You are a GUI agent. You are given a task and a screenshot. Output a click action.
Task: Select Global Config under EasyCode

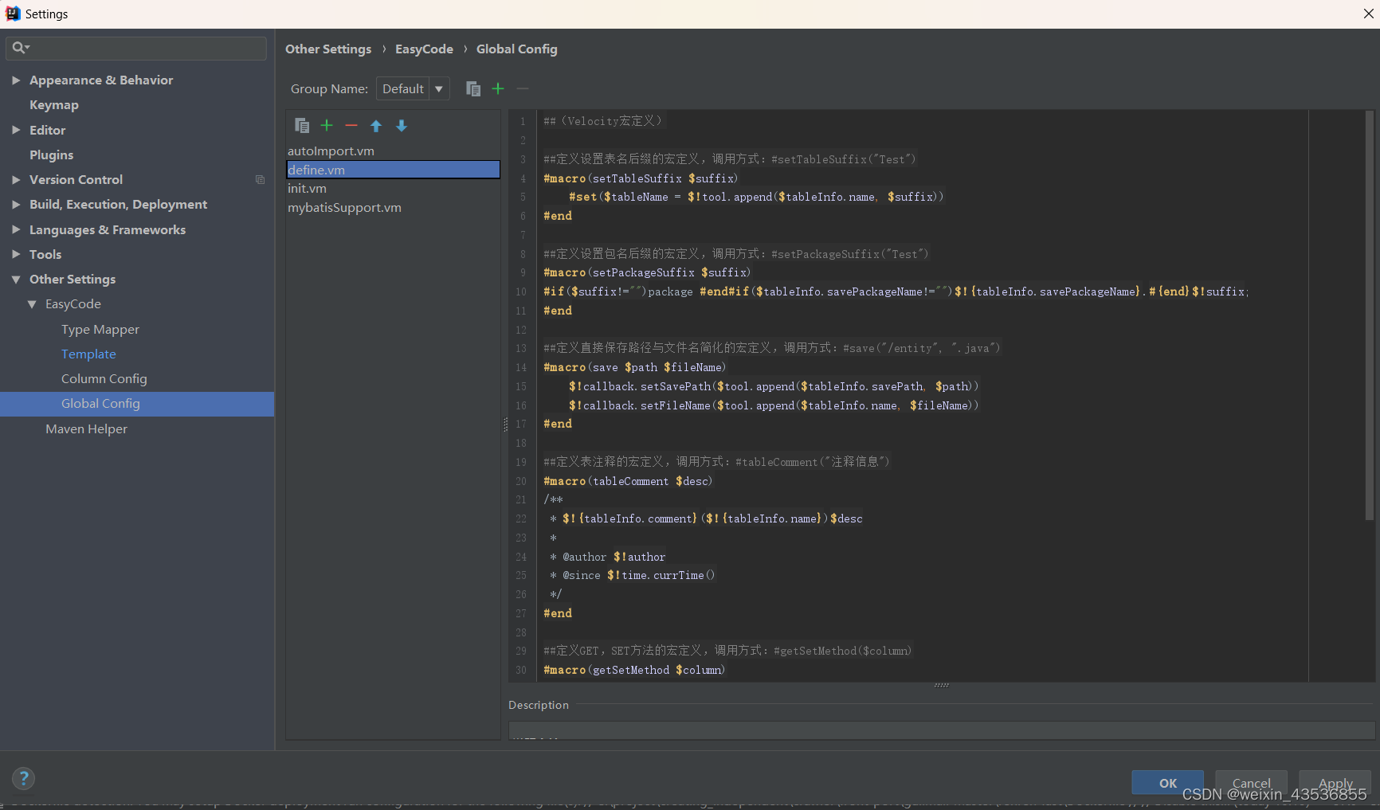tap(137, 404)
